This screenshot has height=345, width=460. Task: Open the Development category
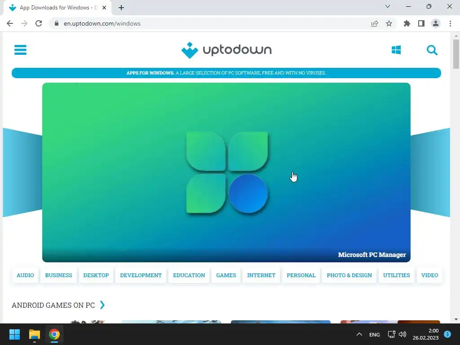click(141, 275)
